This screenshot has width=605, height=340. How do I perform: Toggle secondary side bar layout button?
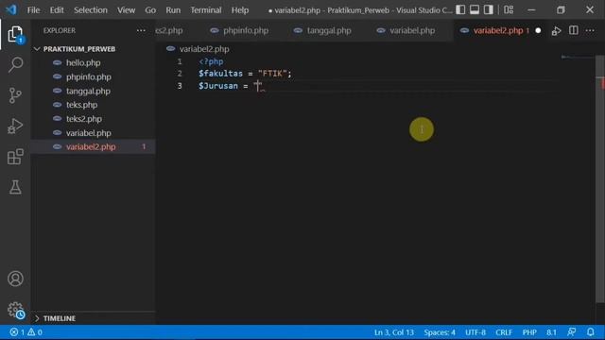pyautogui.click(x=488, y=9)
